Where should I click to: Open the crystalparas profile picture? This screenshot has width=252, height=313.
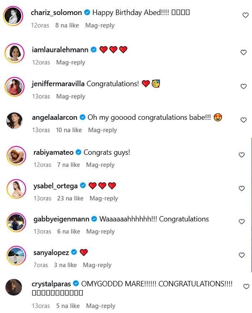[14, 287]
